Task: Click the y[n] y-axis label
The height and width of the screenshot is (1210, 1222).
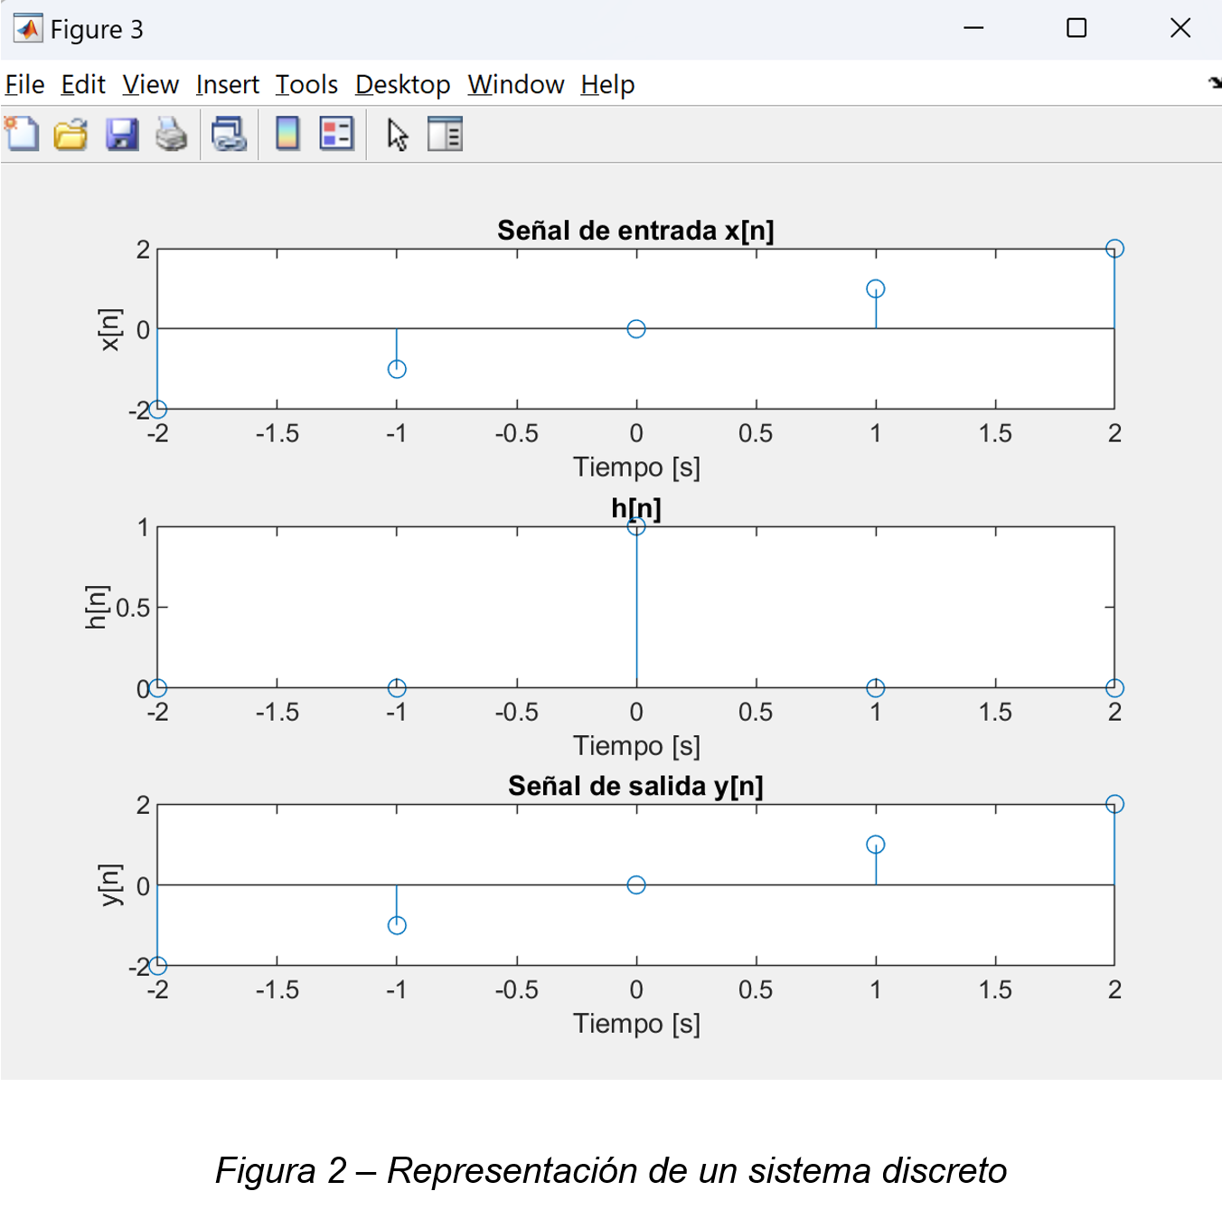Action: click(109, 884)
